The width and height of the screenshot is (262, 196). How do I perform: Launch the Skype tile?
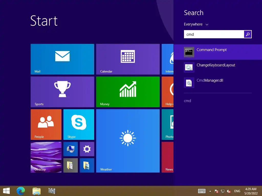coord(79,125)
